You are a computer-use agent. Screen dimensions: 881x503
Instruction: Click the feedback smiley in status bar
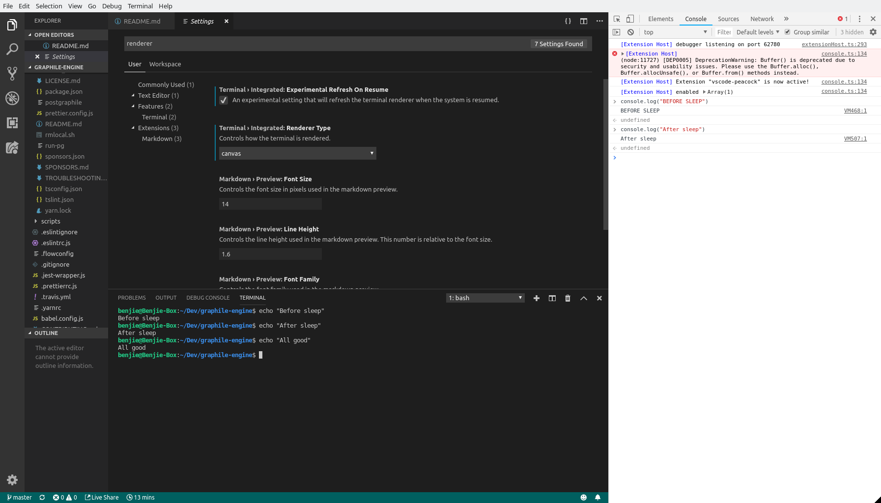click(x=584, y=498)
